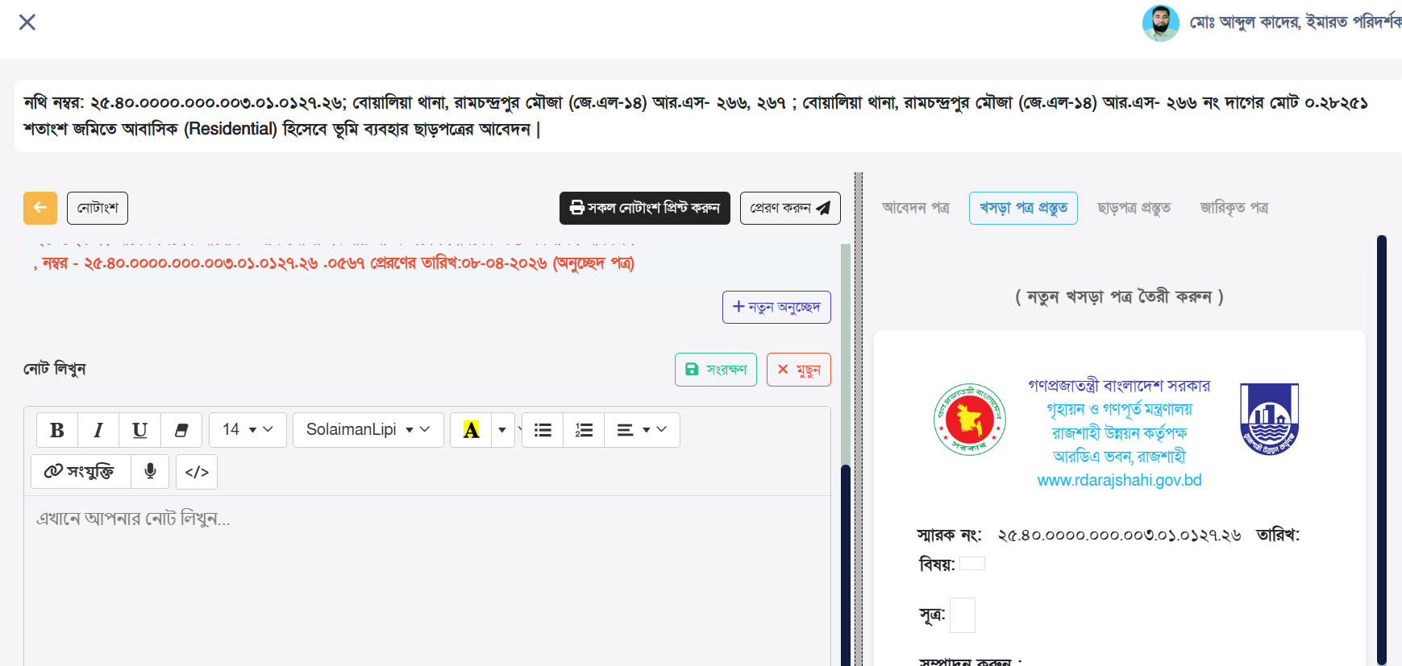Click the microphone voice input icon

[x=150, y=471]
